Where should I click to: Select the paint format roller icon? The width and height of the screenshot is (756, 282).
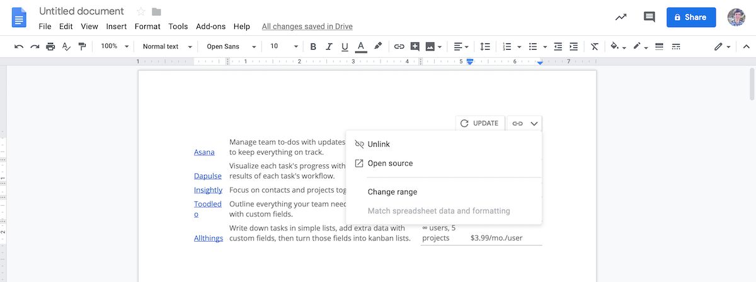point(82,47)
